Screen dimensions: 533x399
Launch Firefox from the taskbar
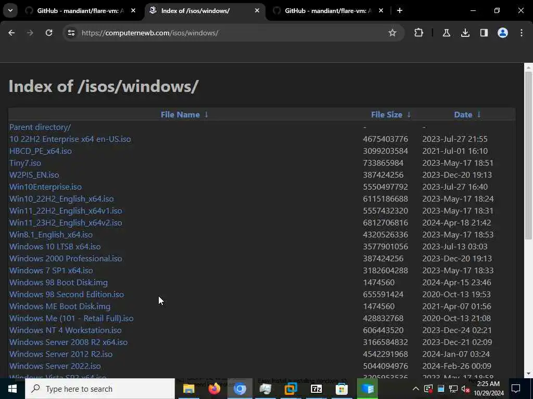(x=214, y=389)
